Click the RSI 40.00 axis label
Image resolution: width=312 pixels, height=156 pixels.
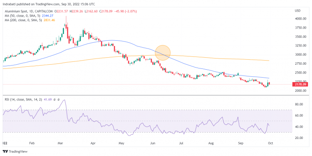(300, 127)
